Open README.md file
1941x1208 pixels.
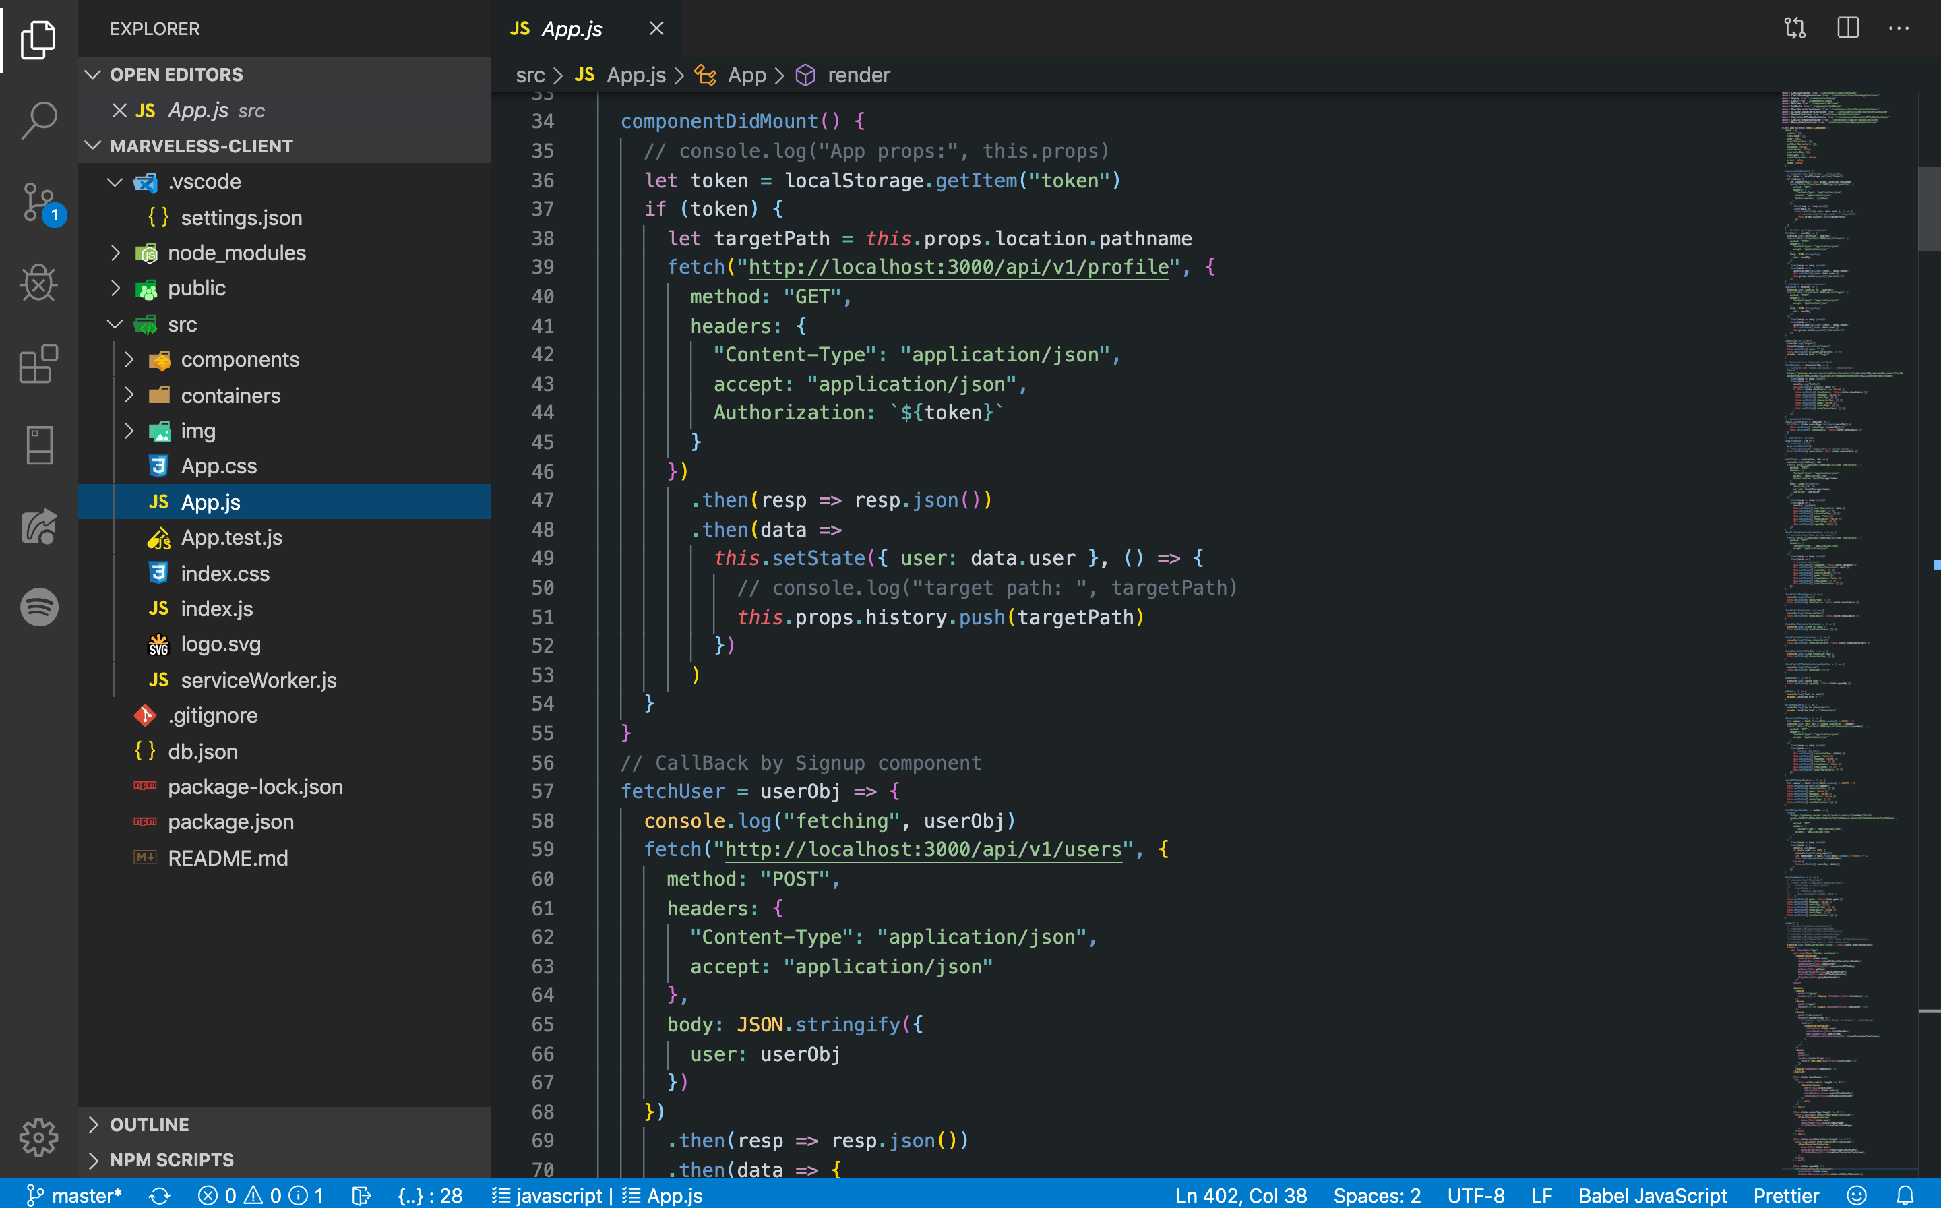284,858
